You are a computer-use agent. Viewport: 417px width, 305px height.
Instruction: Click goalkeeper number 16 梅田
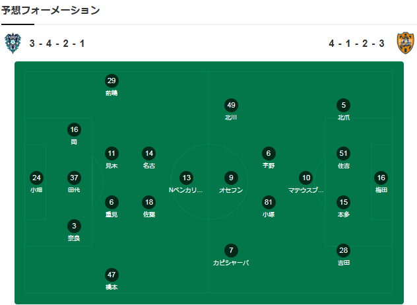[x=381, y=178]
